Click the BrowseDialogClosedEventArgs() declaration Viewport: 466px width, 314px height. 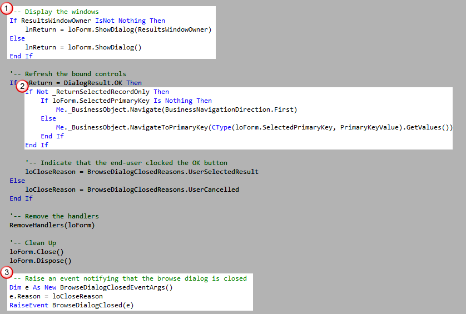116,287
